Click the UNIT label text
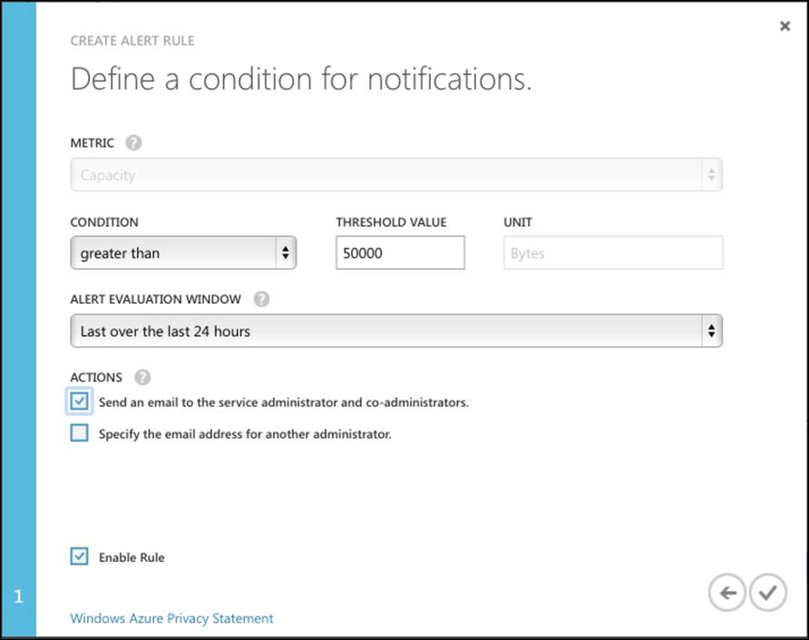The width and height of the screenshot is (809, 640). tap(518, 222)
